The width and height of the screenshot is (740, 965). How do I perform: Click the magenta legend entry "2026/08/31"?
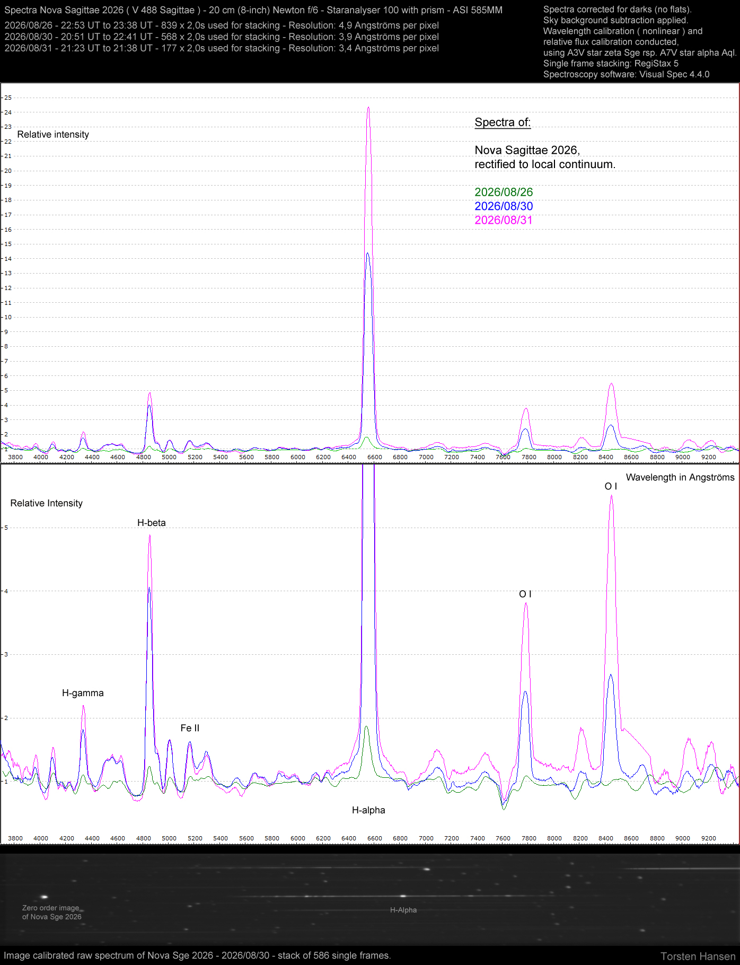click(x=504, y=220)
